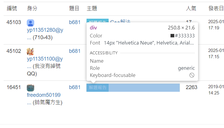The width and height of the screenshot is (224, 128).
Task: Click freedom50199's avatar image
Action: tap(30, 88)
